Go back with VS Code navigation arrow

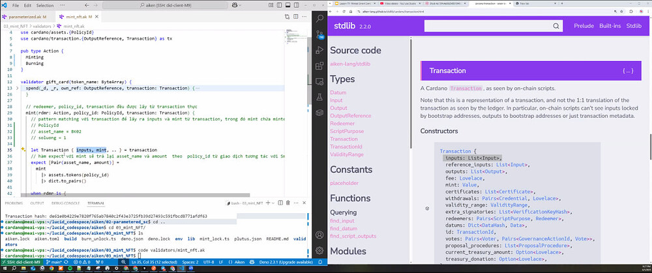coord(87,5)
